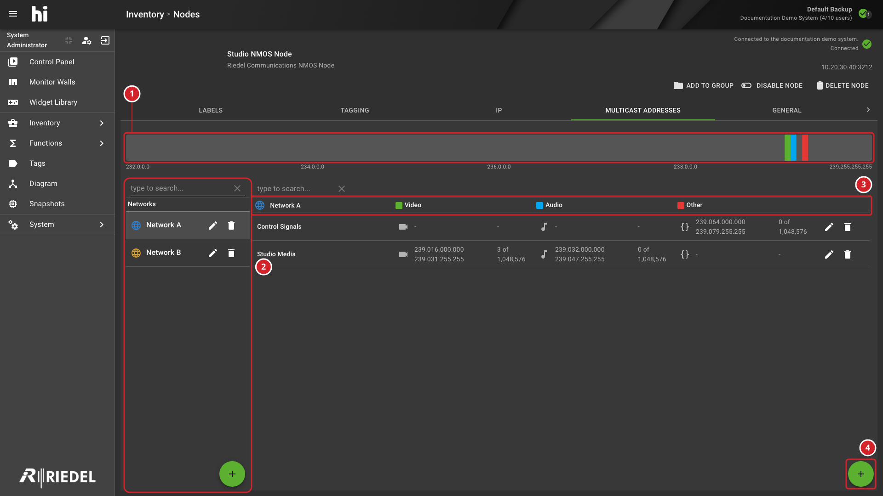
Task: Click the logout icon
Action: pyautogui.click(x=105, y=40)
